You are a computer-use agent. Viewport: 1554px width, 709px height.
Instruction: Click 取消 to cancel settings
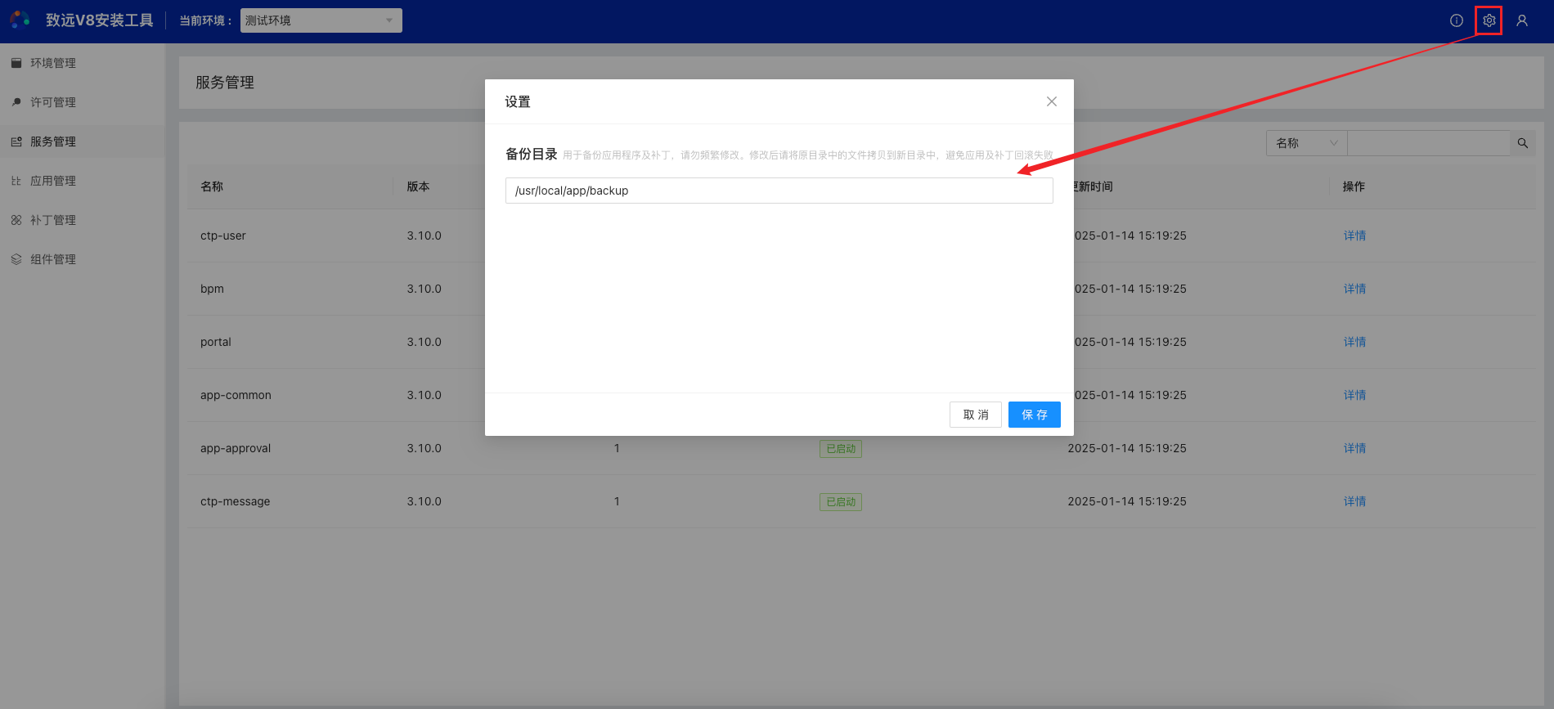point(976,415)
